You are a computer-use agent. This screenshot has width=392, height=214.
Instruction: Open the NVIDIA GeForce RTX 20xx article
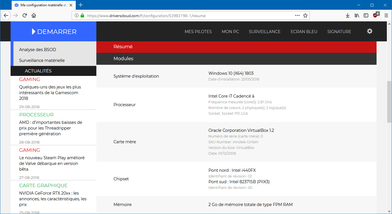pyautogui.click(x=53, y=199)
